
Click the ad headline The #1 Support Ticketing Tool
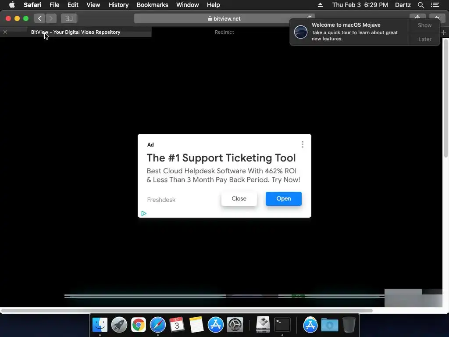[x=221, y=158]
